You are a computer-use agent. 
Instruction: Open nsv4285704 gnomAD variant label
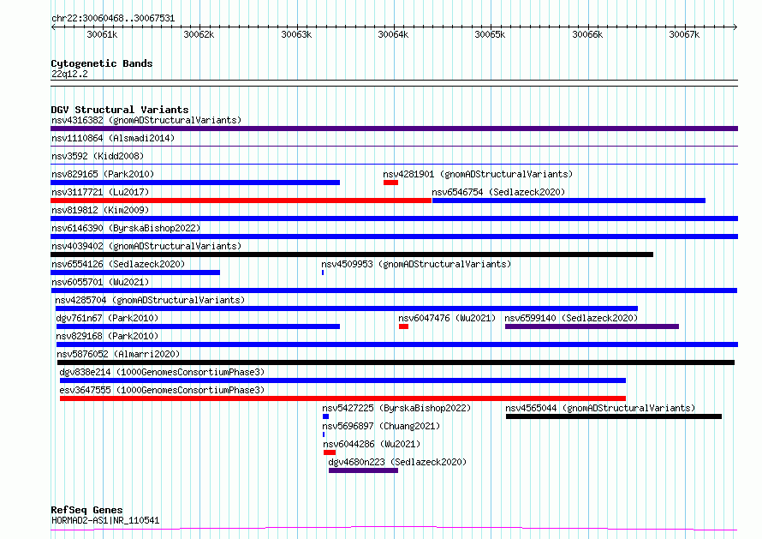[150, 300]
